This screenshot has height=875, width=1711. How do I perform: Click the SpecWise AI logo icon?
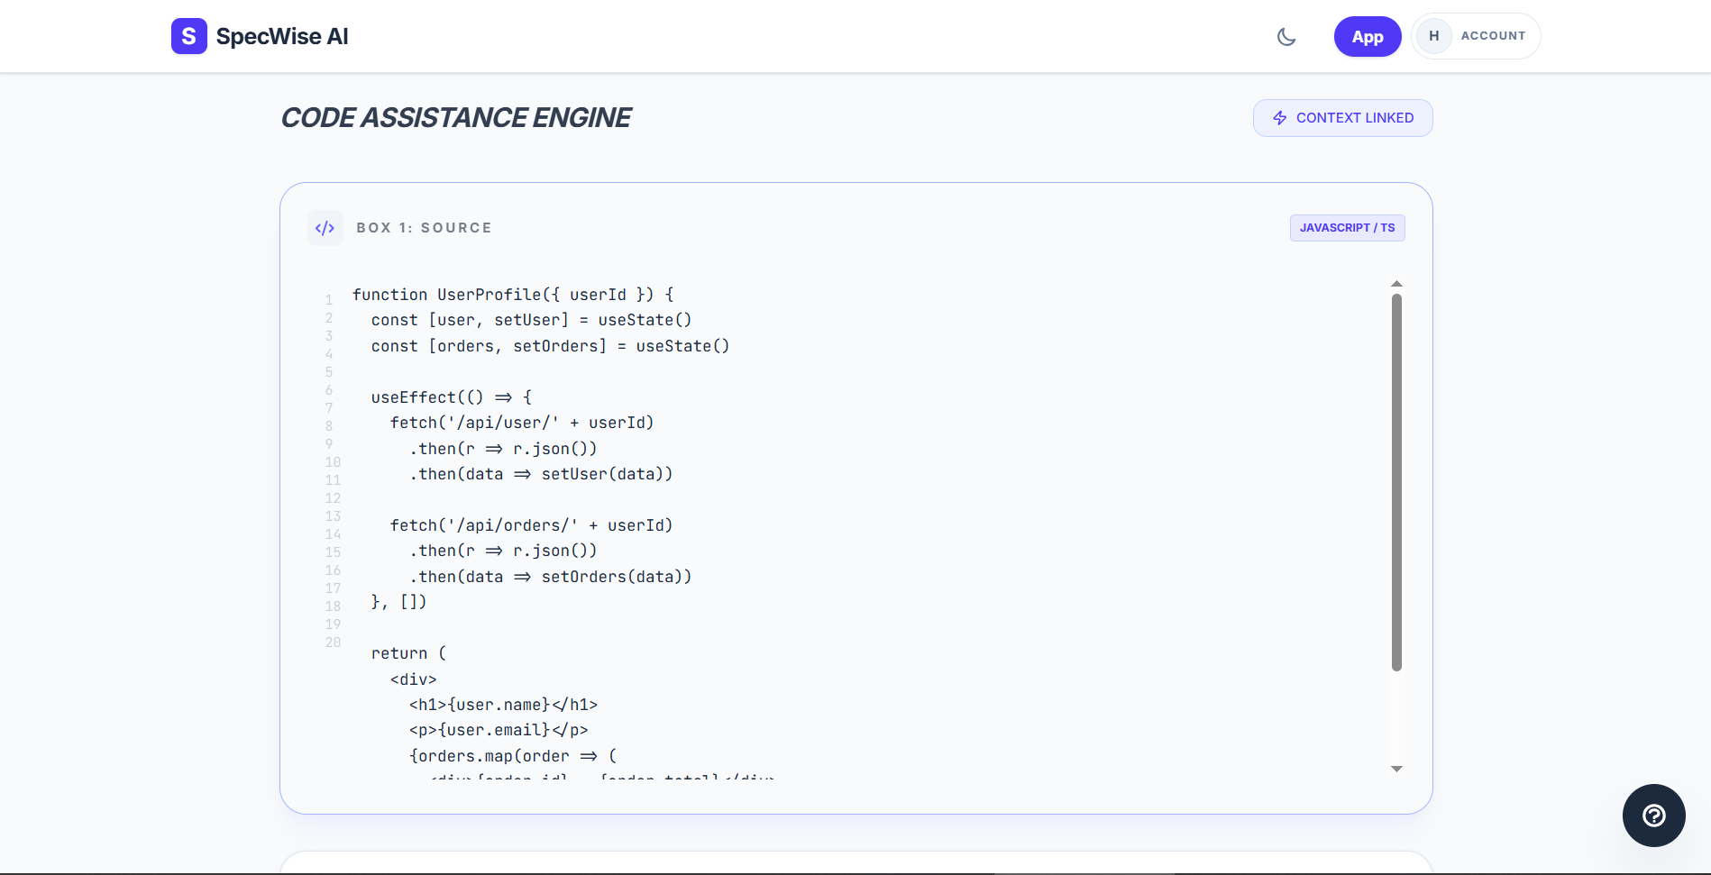(188, 36)
